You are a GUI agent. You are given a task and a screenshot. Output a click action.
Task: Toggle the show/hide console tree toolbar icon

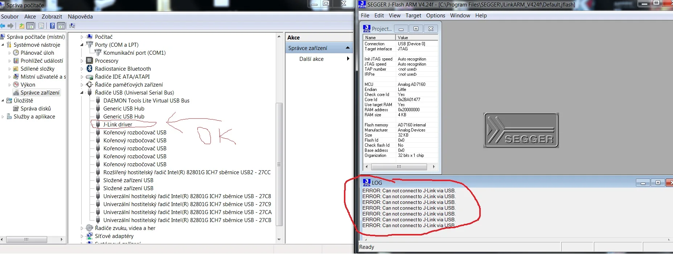click(x=31, y=26)
